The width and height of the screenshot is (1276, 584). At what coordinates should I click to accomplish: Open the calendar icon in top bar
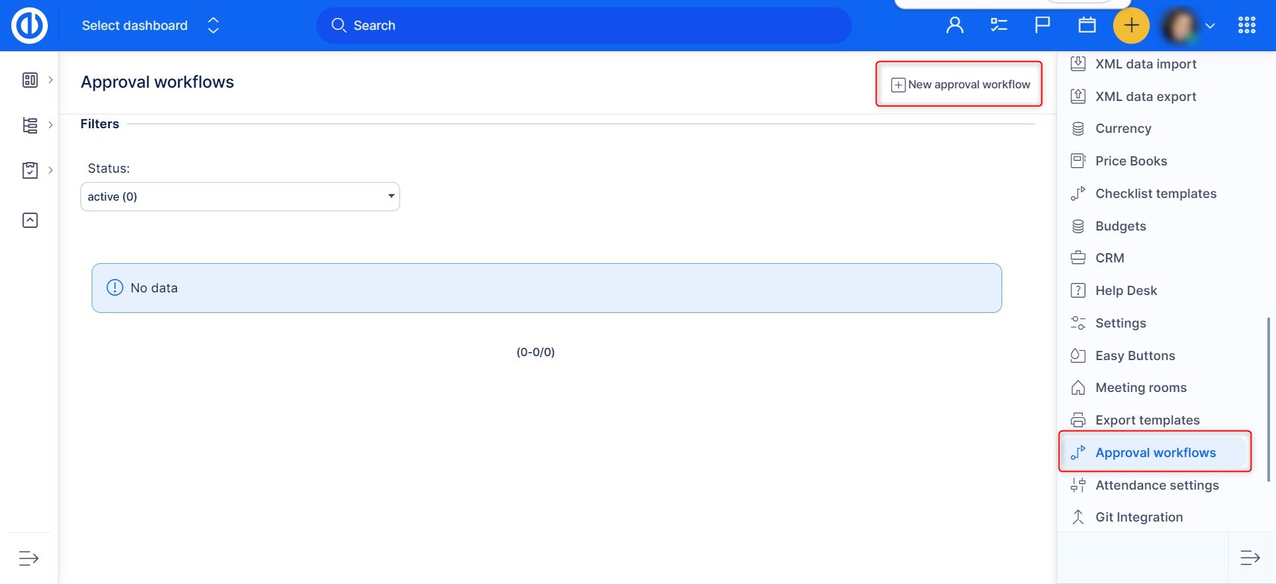1087,25
